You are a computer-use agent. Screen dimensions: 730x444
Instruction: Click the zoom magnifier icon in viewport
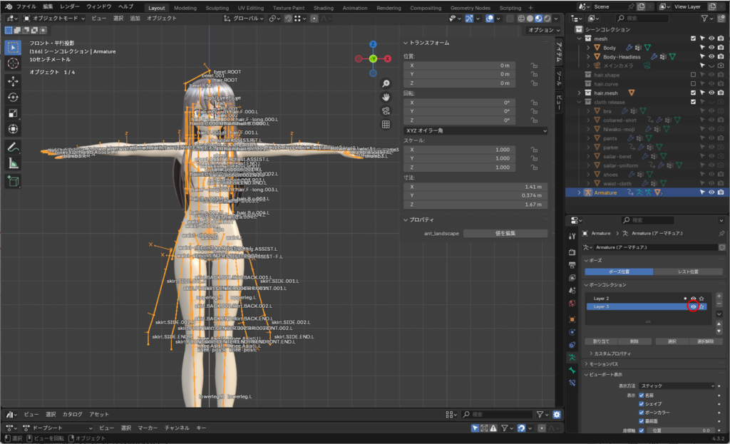[x=386, y=83]
